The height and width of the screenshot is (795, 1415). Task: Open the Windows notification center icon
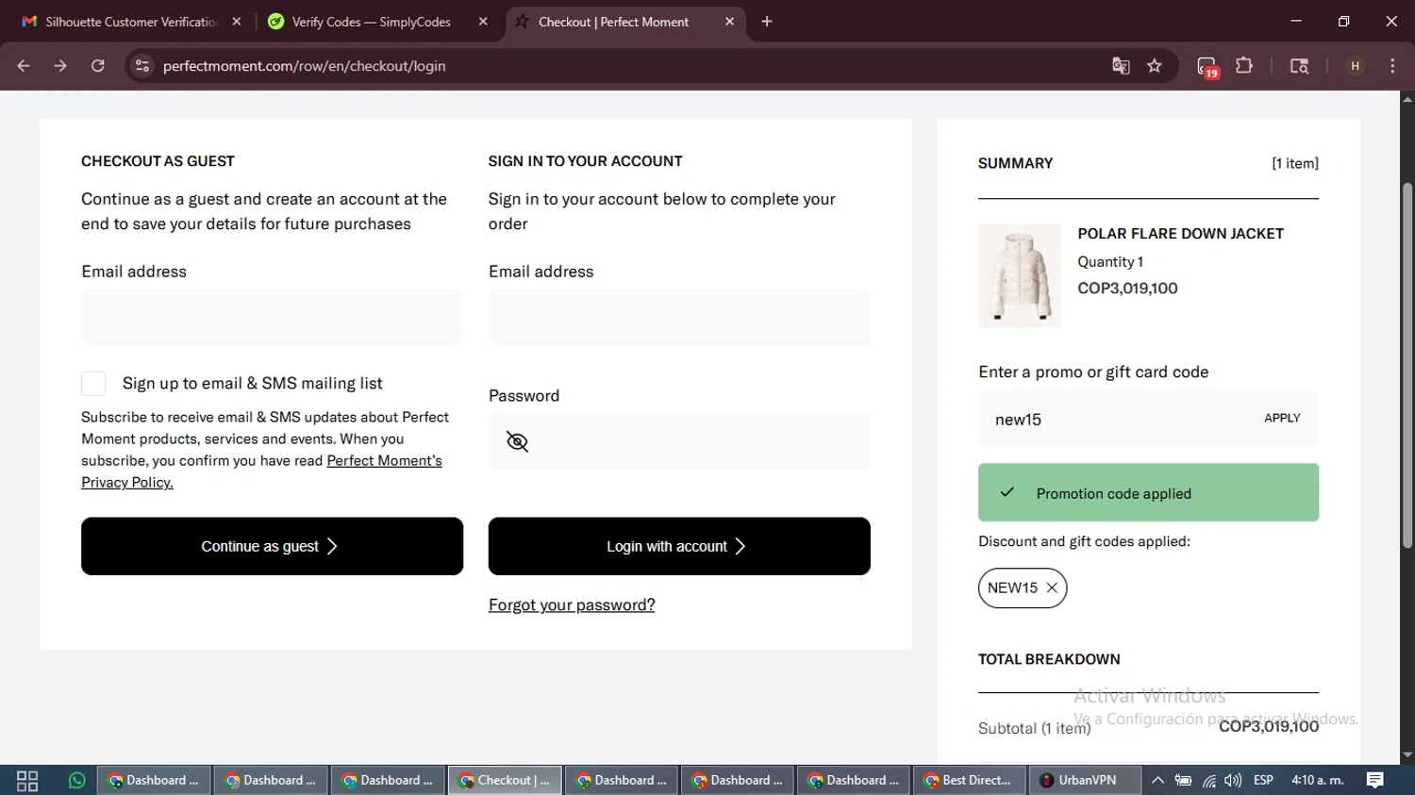coord(1375,781)
